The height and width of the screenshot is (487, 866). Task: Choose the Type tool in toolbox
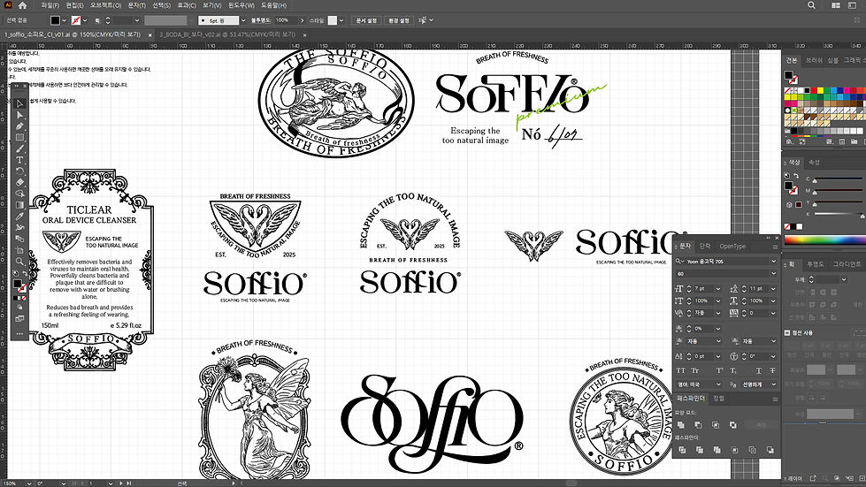click(x=19, y=160)
